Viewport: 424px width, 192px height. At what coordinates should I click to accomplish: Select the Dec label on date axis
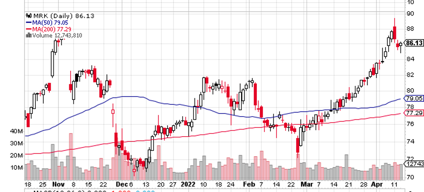click(121, 185)
